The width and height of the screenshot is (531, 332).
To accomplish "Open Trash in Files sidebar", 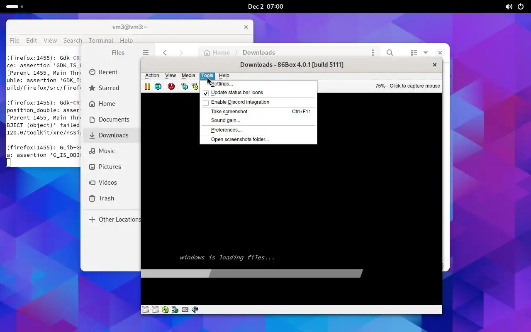I will [112, 198].
